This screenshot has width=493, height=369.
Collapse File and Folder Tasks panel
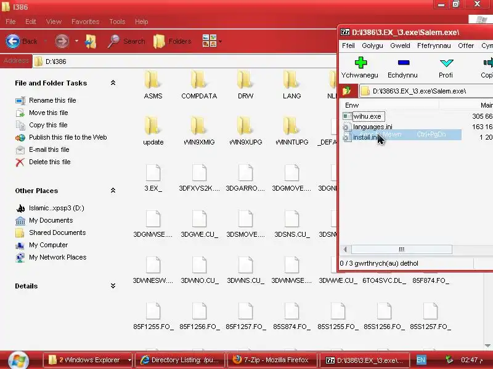click(113, 83)
